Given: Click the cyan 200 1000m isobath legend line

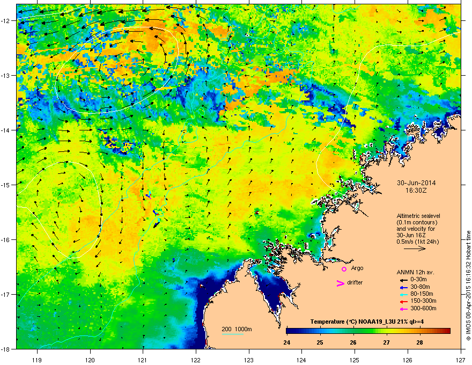Looking at the screenshot, I should coord(232,334).
